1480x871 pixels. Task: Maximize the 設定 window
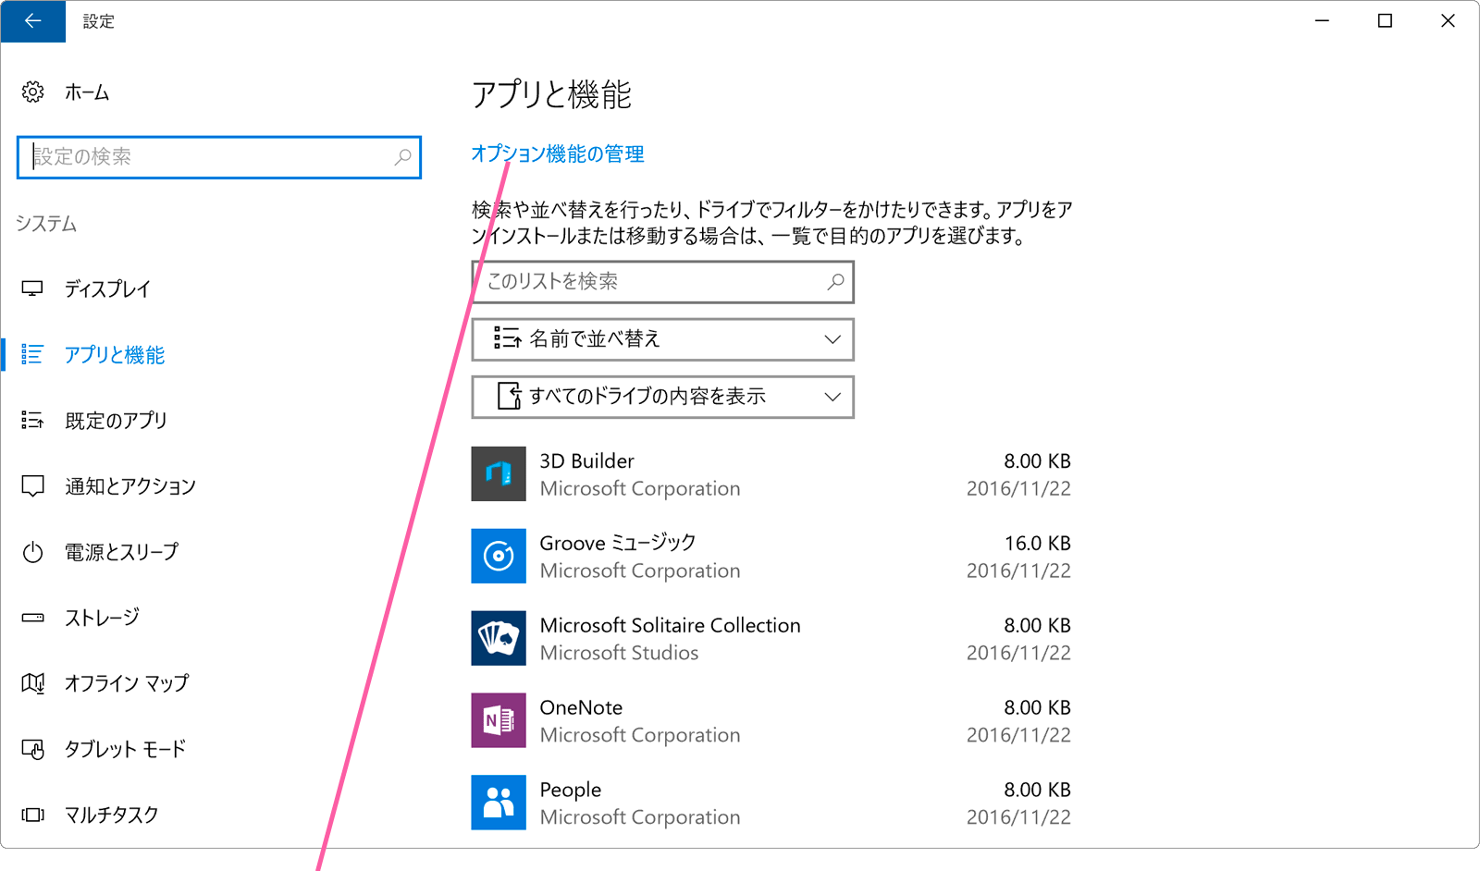point(1385,21)
